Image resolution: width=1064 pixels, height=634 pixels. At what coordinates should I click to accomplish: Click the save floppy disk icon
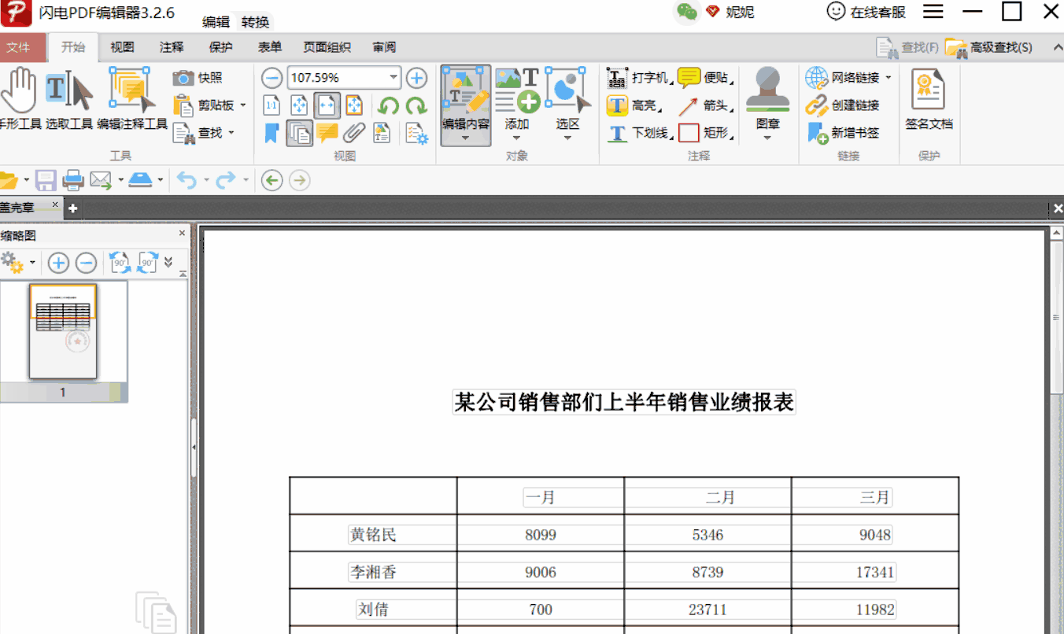pos(46,181)
